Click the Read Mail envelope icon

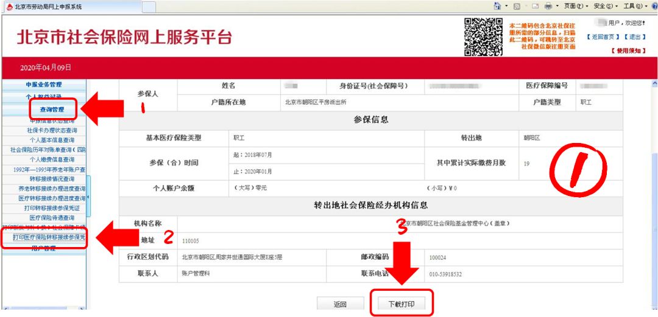tap(535, 6)
